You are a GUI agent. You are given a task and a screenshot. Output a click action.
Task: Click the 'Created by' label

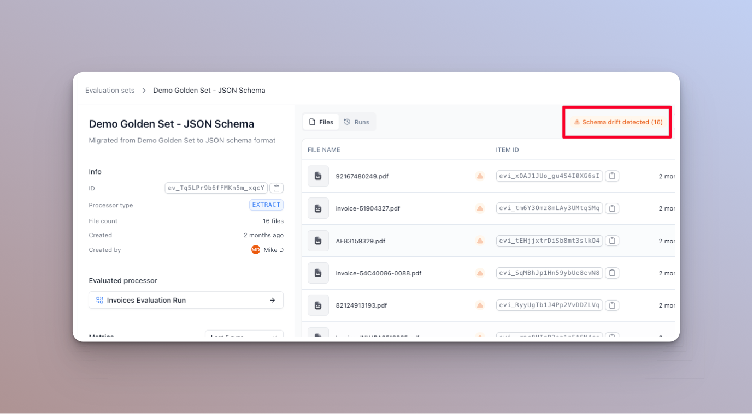pyautogui.click(x=105, y=250)
